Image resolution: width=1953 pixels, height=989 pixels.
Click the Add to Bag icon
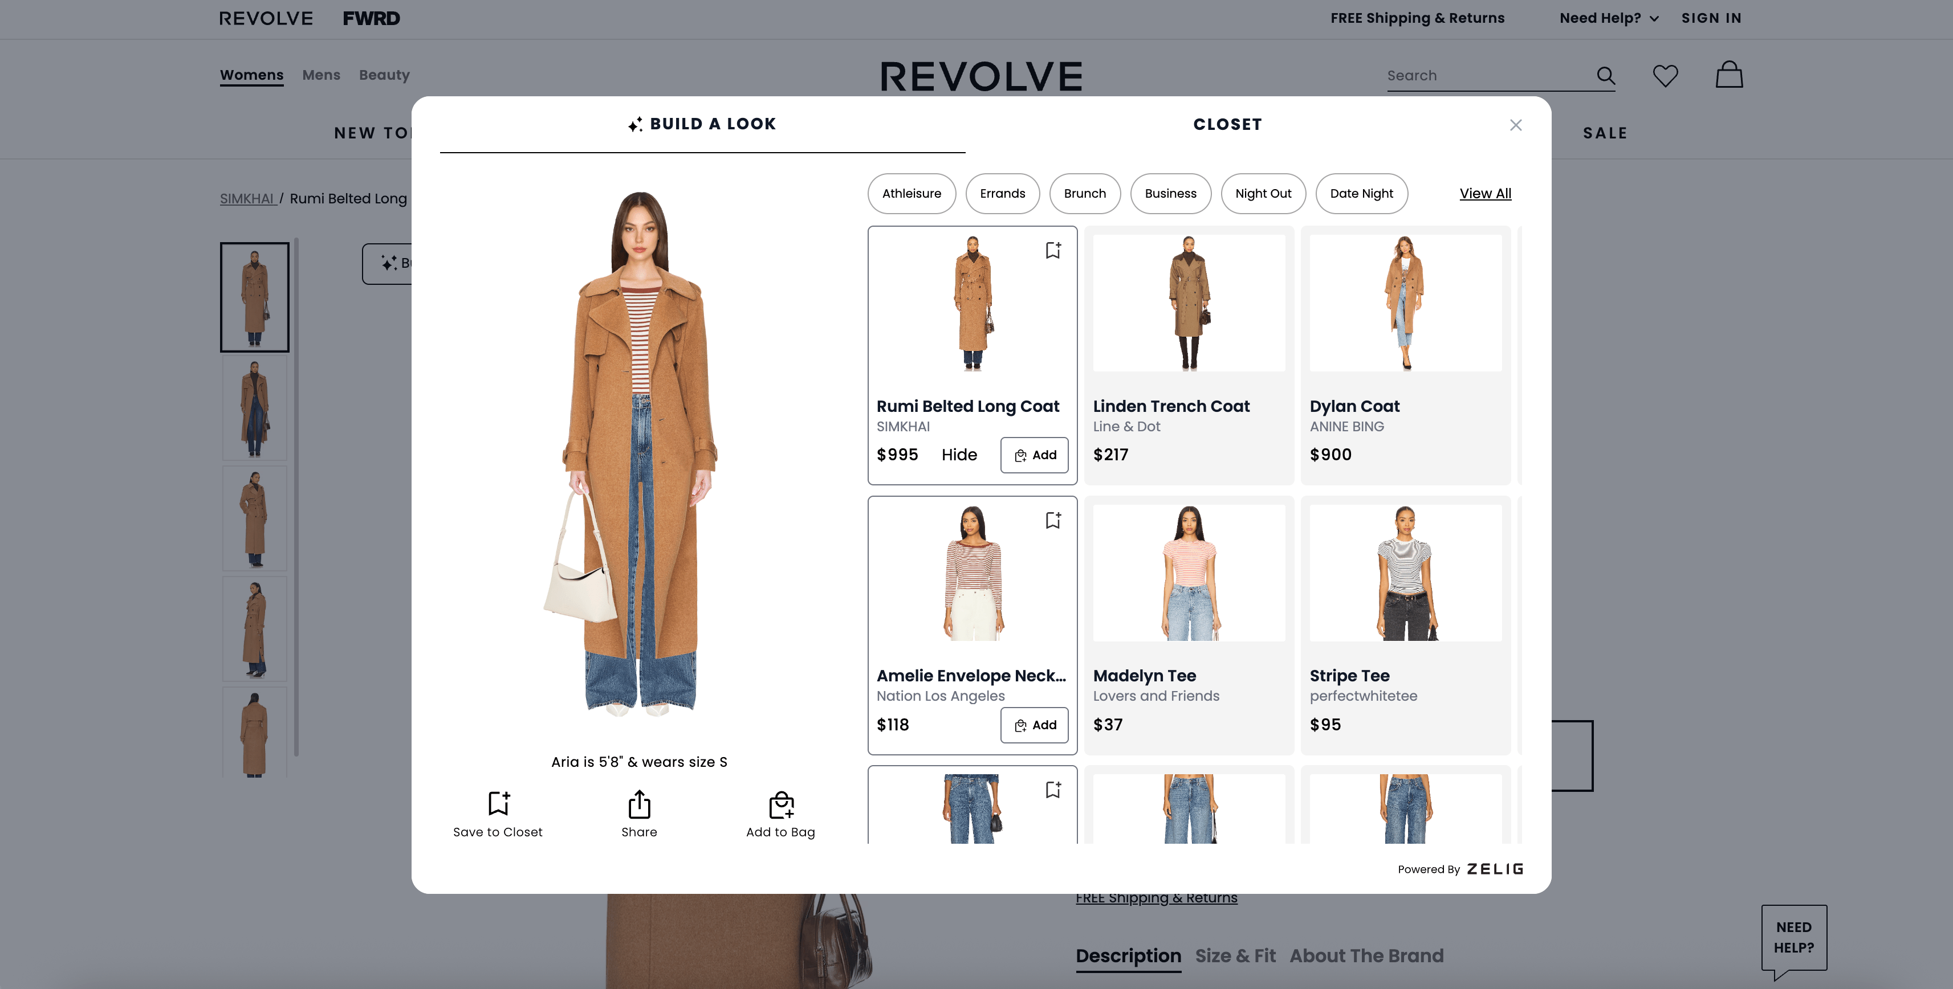[781, 804]
